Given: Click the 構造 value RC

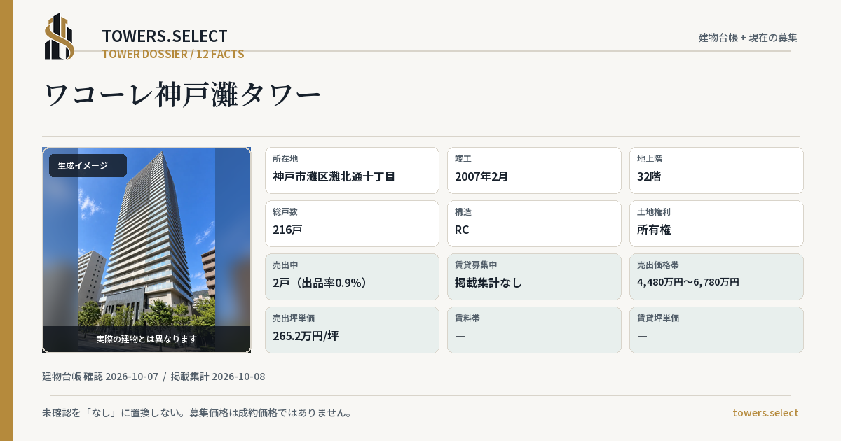Looking at the screenshot, I should click(x=462, y=230).
